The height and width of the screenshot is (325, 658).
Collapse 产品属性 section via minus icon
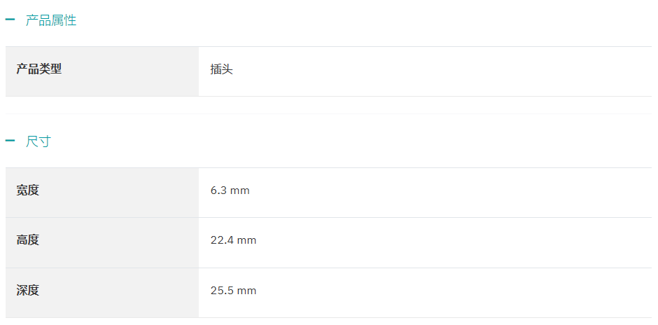click(x=10, y=20)
